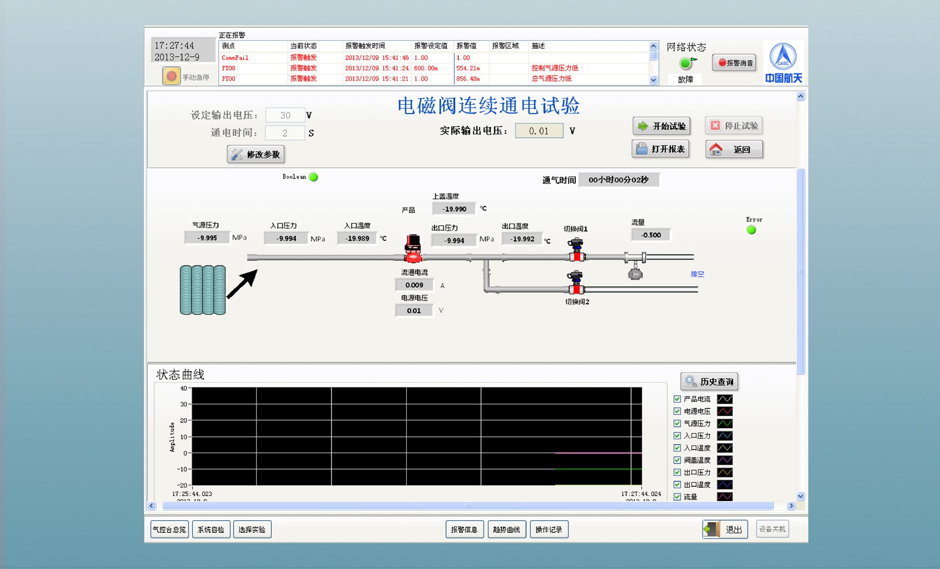Select the PT00 alarm row

[x=434, y=78]
